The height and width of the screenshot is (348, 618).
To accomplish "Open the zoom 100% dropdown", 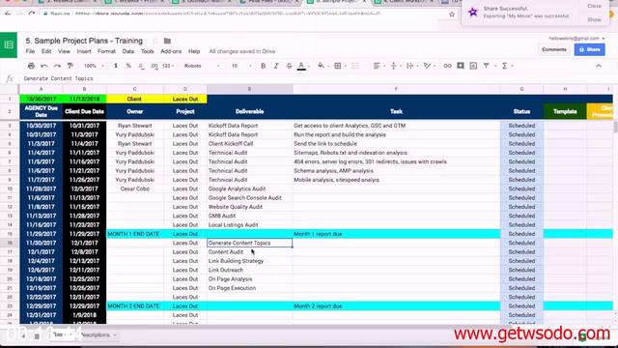I will click(x=94, y=66).
